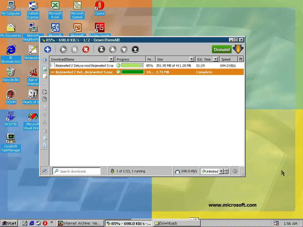Select the IE (Browservice) desktop icon
This screenshot has width=303, height=227.
point(11,54)
